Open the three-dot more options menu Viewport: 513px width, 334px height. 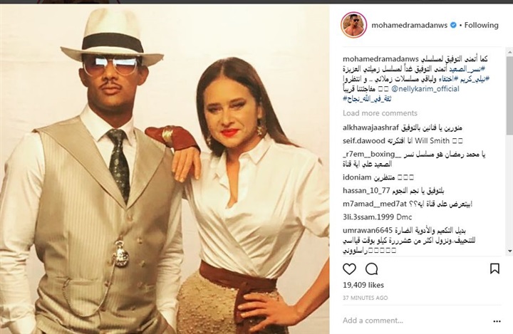(497, 321)
